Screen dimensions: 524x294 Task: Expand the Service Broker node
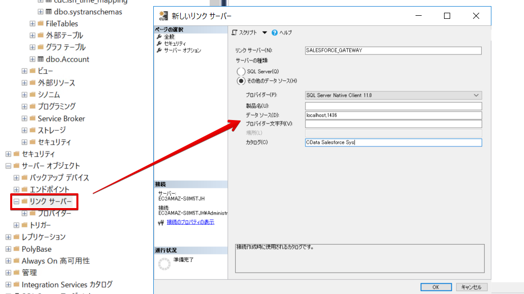point(24,118)
